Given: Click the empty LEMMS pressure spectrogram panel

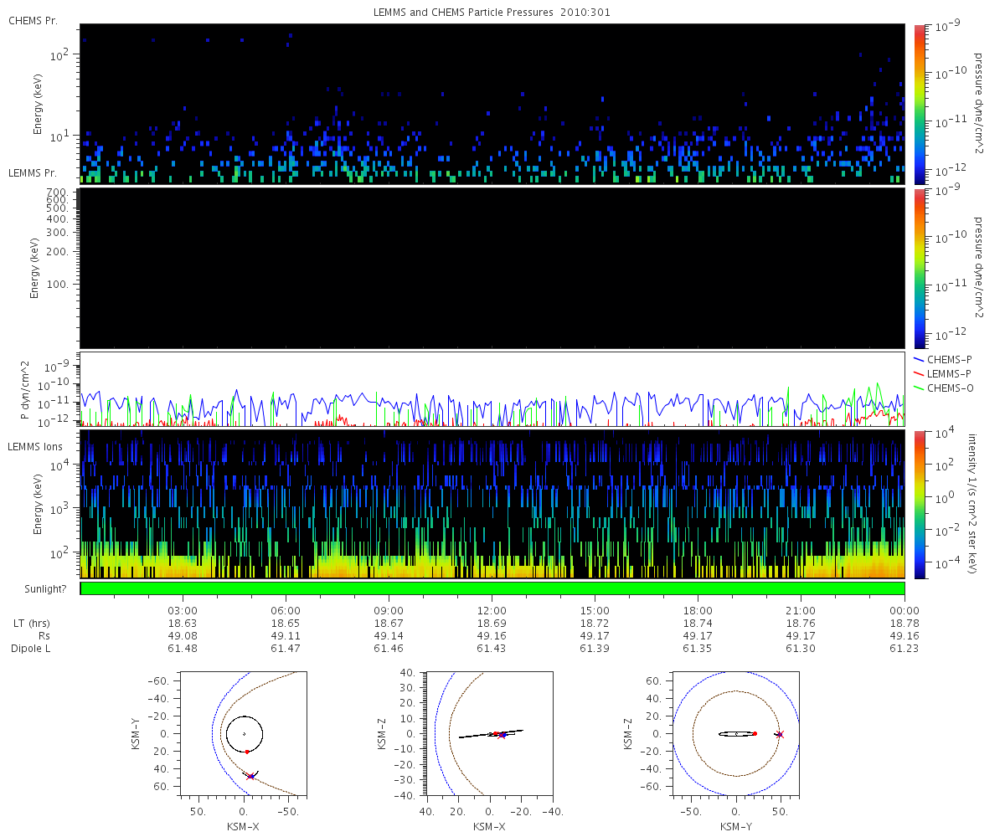Looking at the screenshot, I should [492, 268].
